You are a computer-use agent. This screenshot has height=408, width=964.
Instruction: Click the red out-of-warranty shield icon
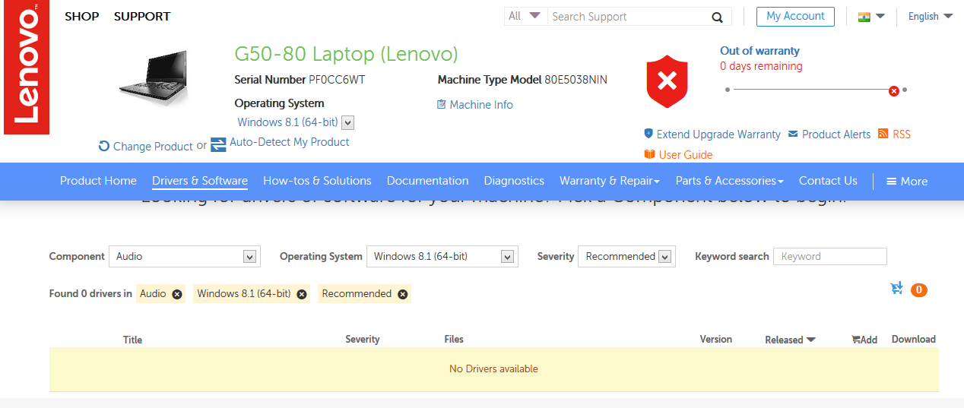667,81
